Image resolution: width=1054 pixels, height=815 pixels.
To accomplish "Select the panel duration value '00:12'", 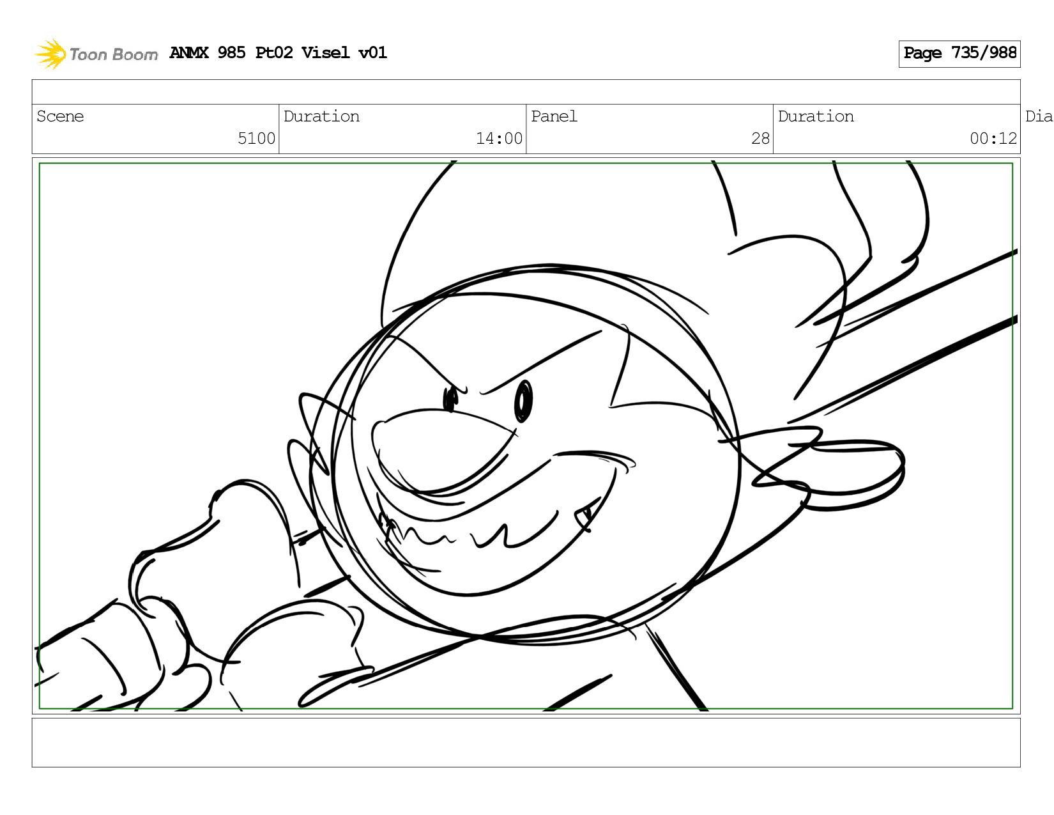I will pyautogui.click(x=993, y=139).
